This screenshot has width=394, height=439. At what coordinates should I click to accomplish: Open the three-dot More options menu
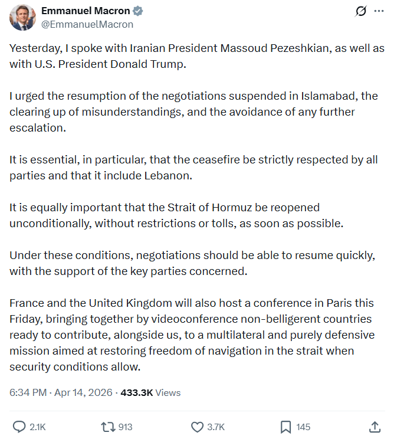point(378,11)
